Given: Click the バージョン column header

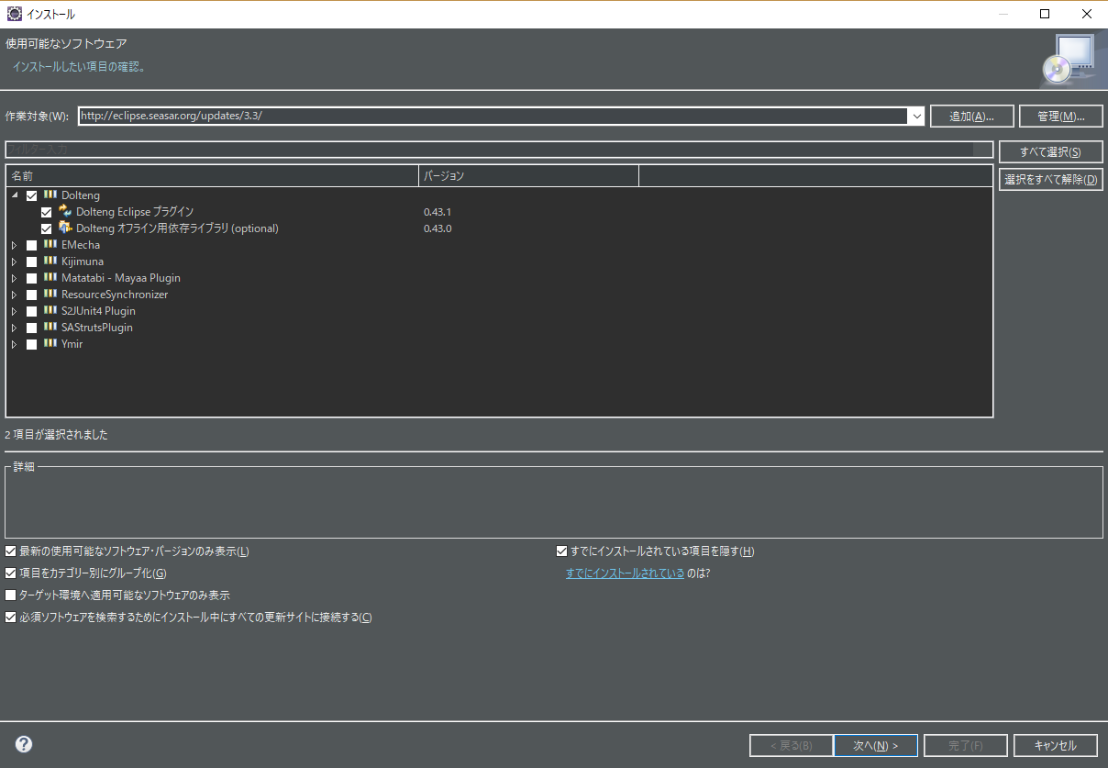Looking at the screenshot, I should coord(528,175).
